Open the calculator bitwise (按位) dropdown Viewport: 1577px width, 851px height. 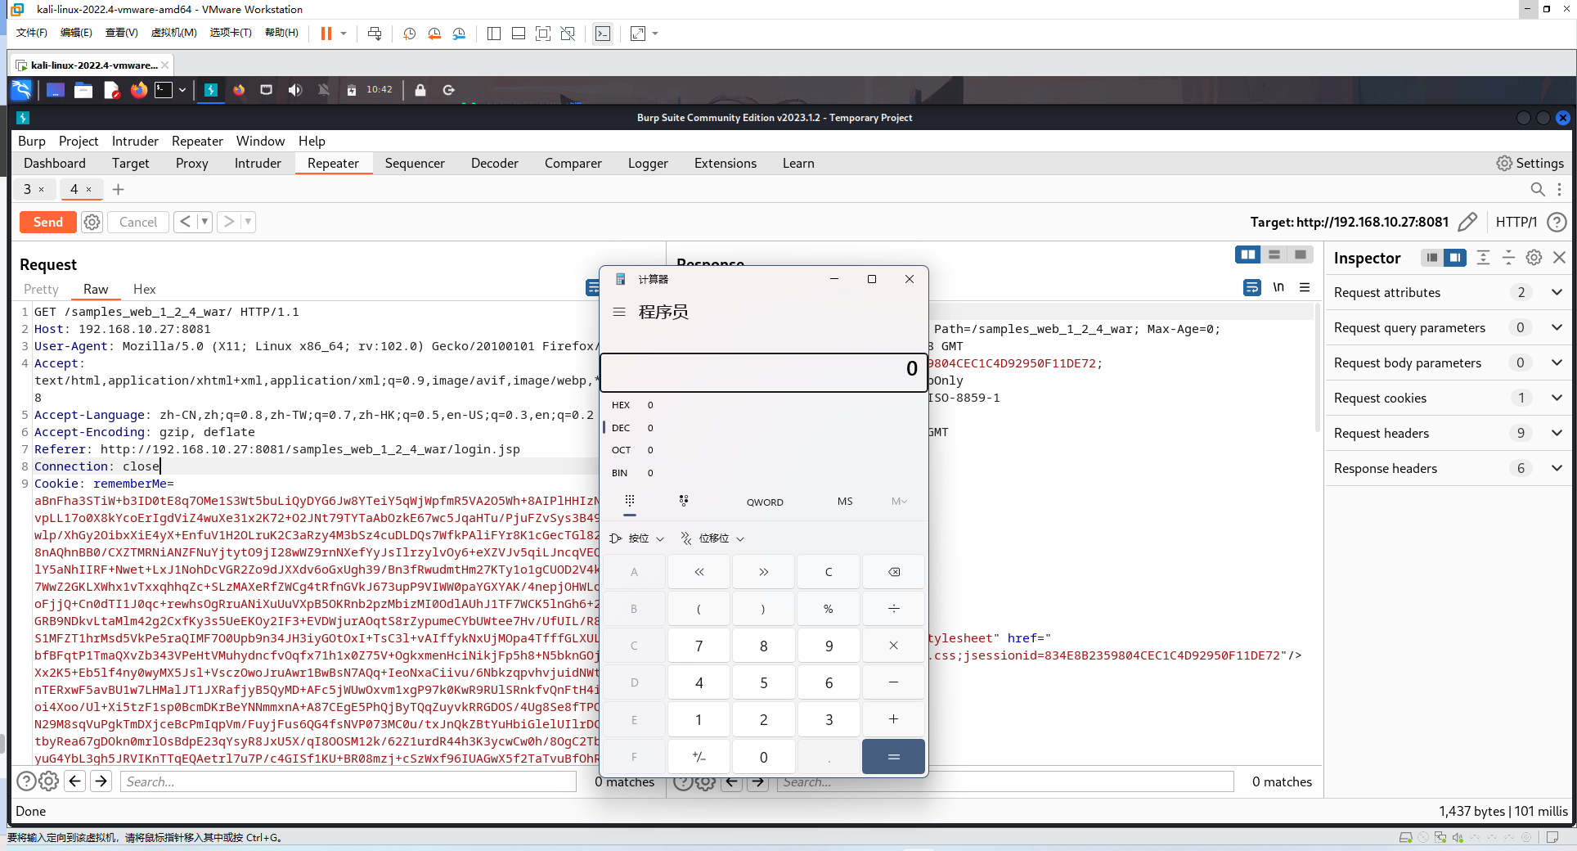[637, 538]
